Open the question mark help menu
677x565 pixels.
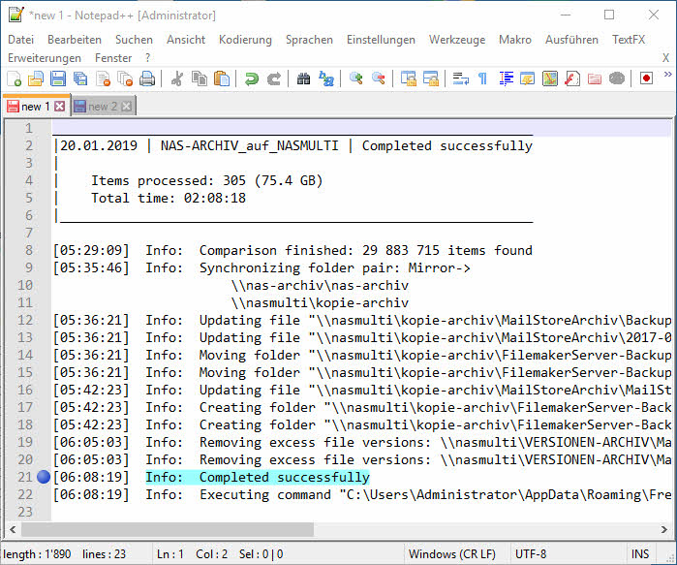147,58
